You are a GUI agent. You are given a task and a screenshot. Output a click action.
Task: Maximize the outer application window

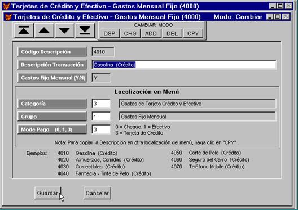tap(280, 6)
